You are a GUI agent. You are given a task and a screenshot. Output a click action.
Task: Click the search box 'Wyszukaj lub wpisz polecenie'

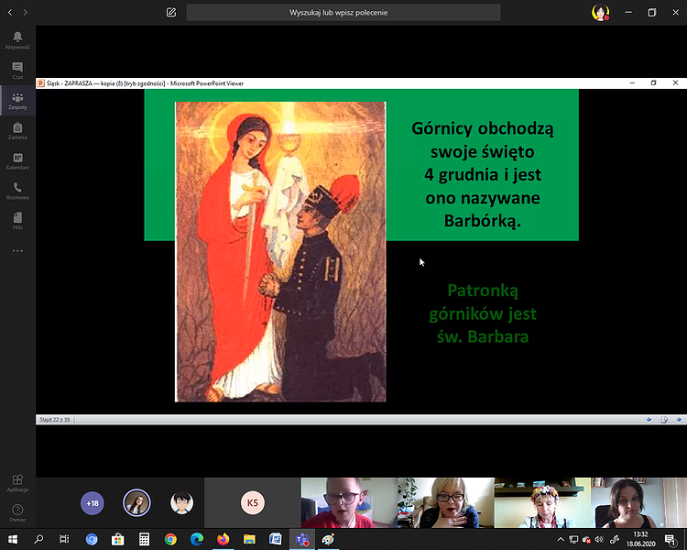click(343, 12)
